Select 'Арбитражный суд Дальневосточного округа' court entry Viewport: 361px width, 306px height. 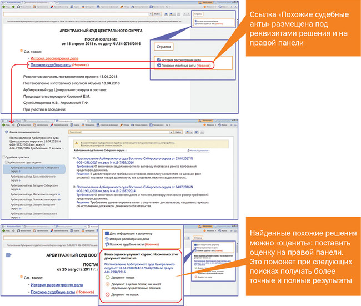(33, 178)
